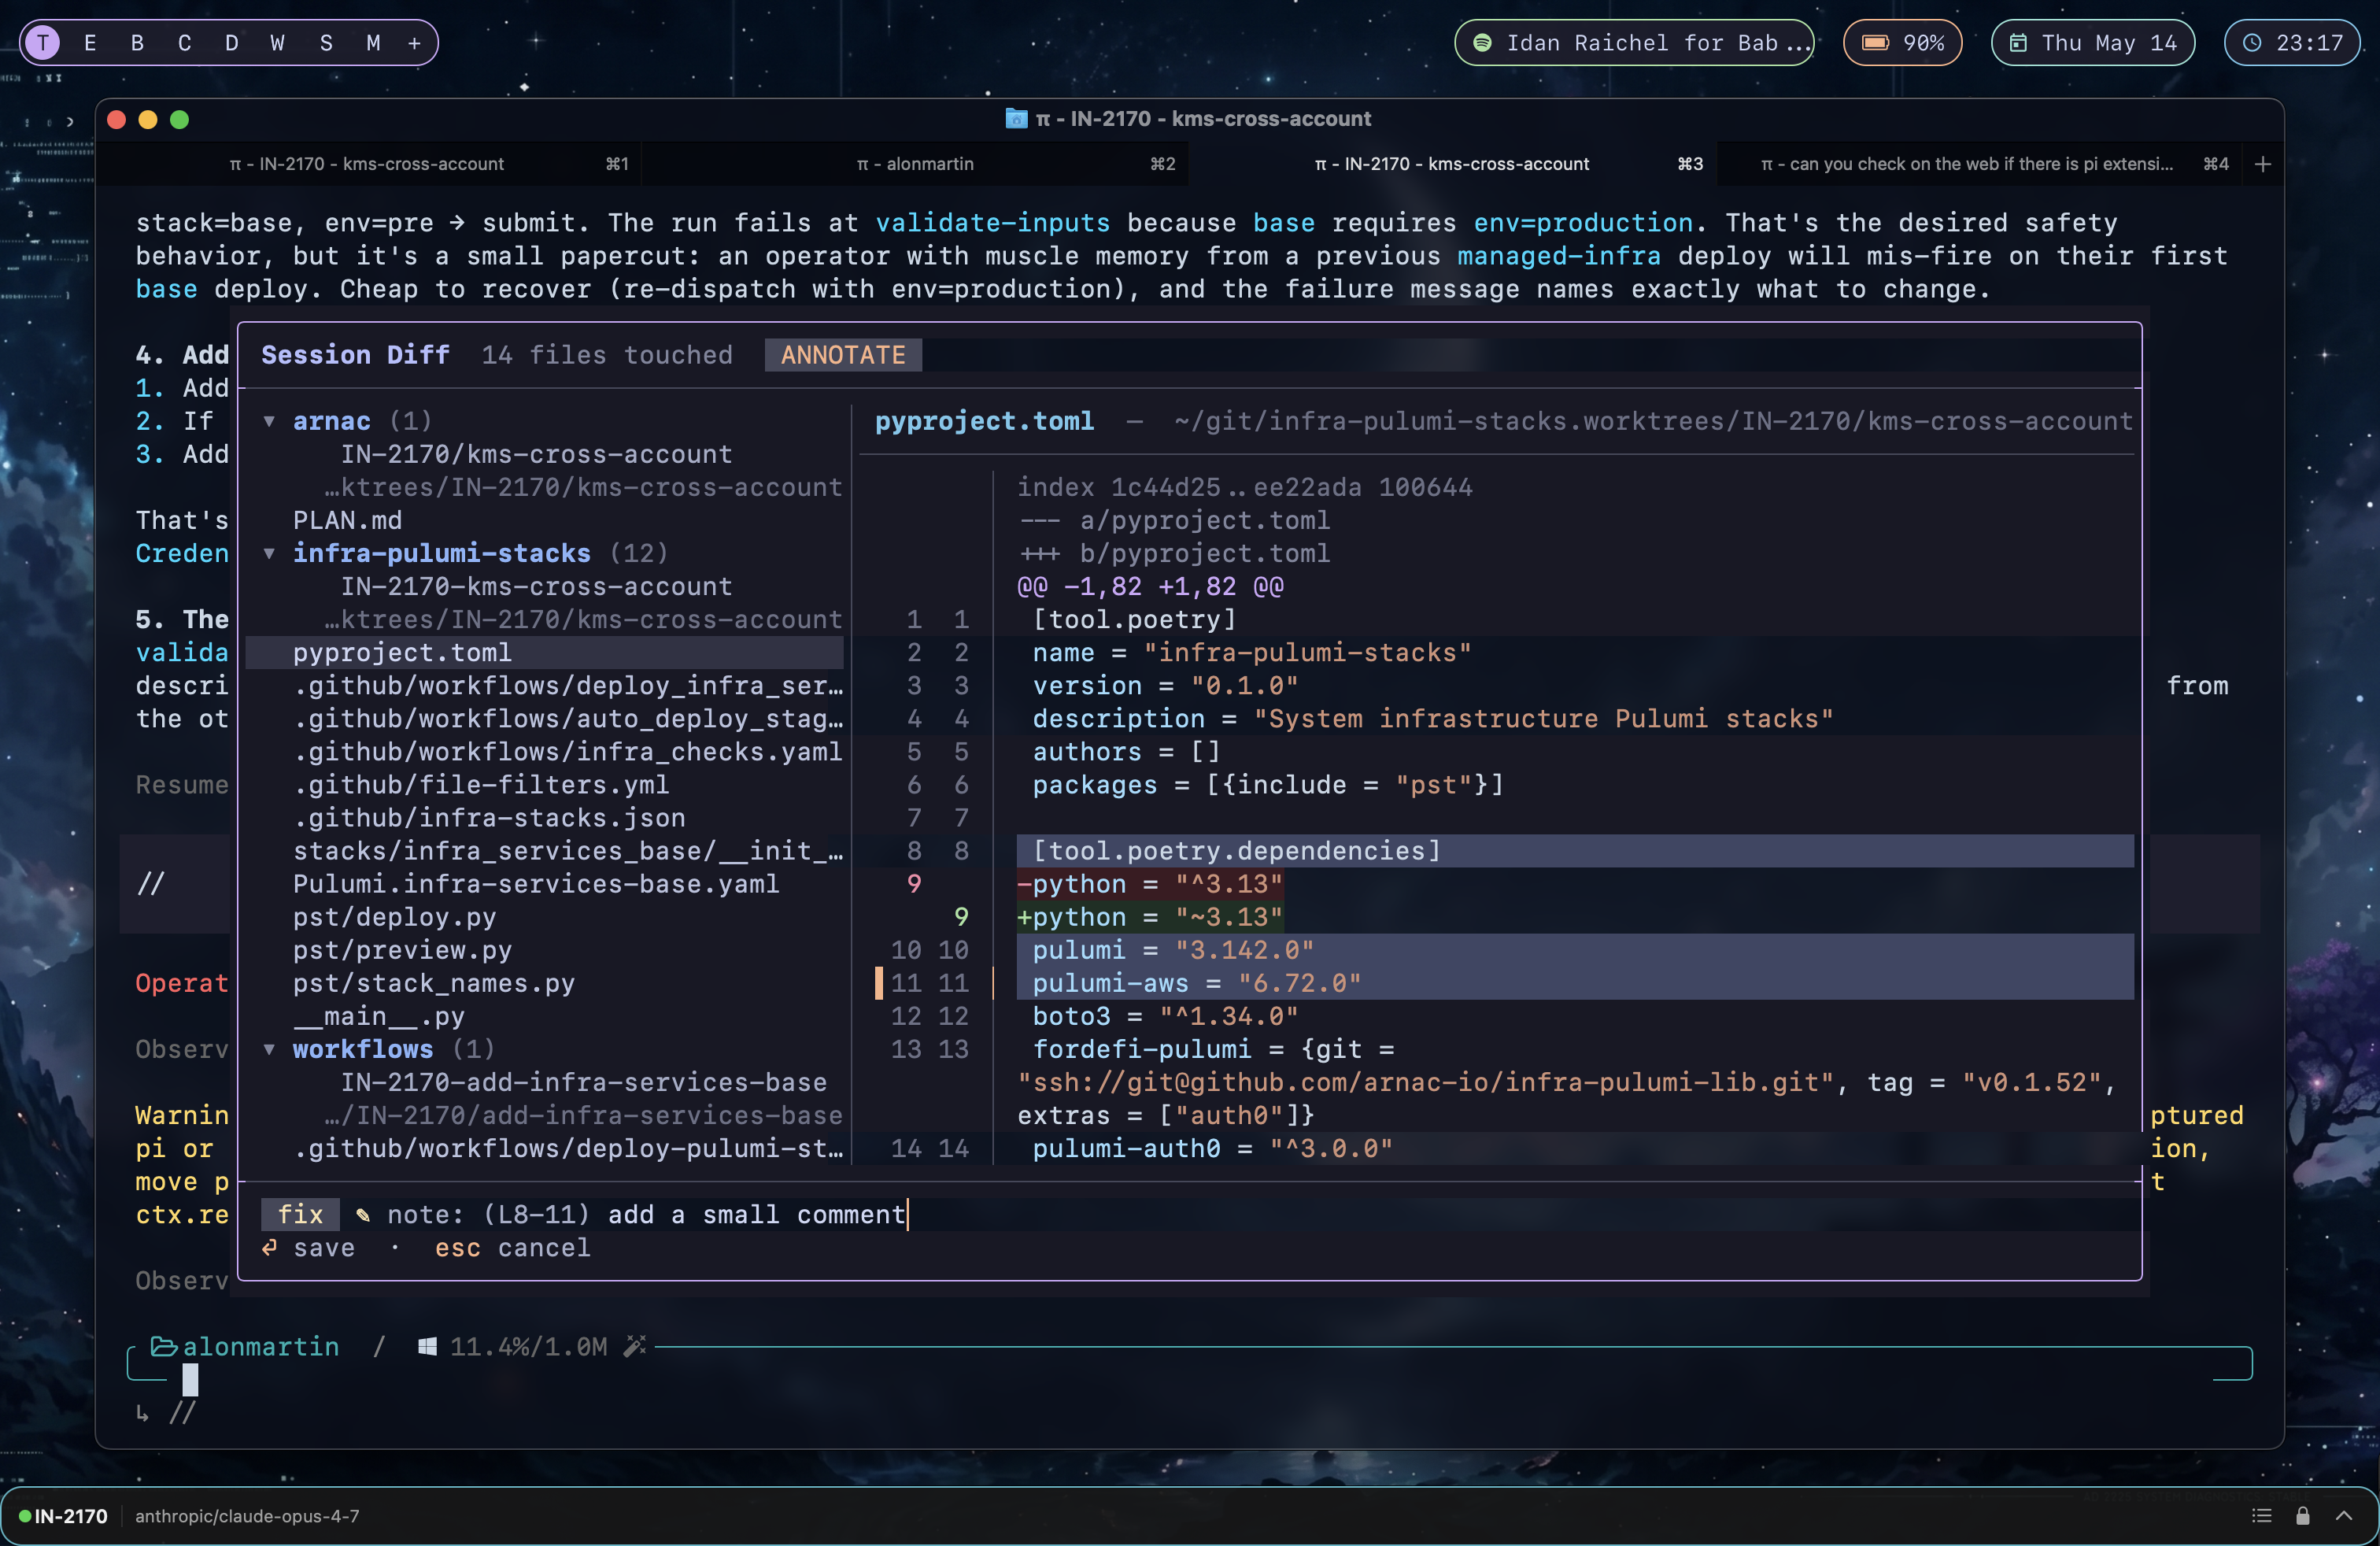Image resolution: width=2380 pixels, height=1546 pixels.
Task: Switch to workspace D
Action: point(232,43)
